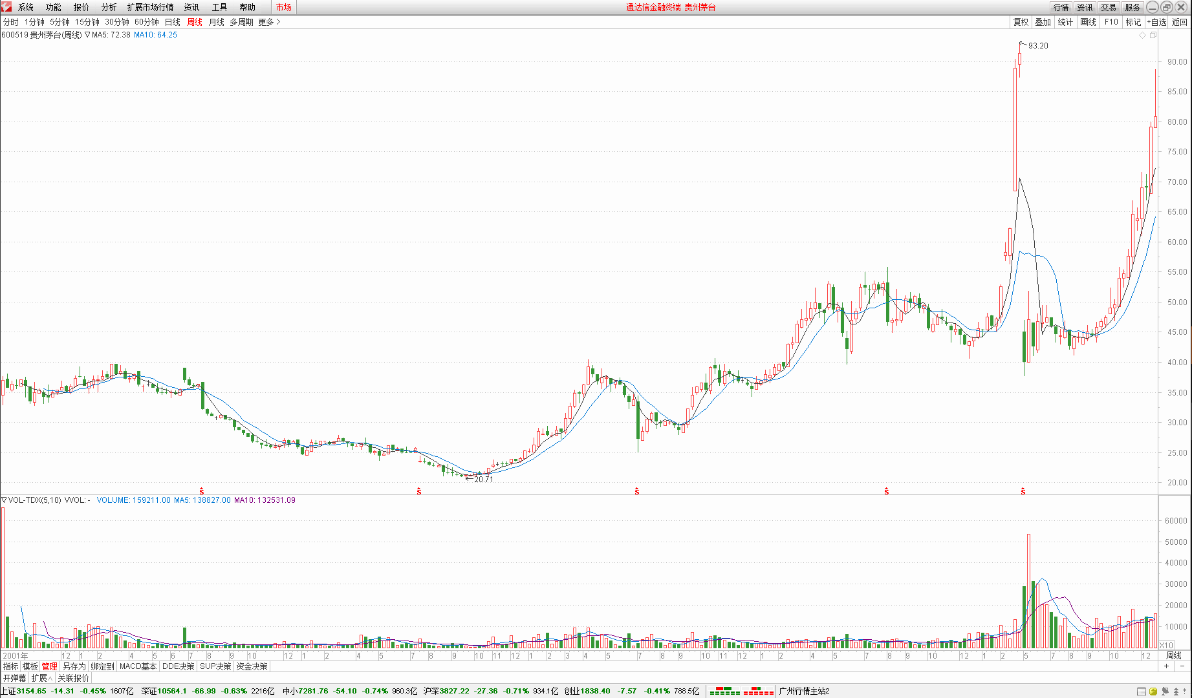Expand the 更多 periods list
The height and width of the screenshot is (698, 1192).
[x=269, y=22]
